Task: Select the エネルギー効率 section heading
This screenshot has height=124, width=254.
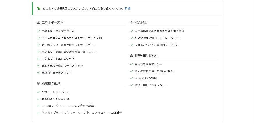Action: [52, 22]
